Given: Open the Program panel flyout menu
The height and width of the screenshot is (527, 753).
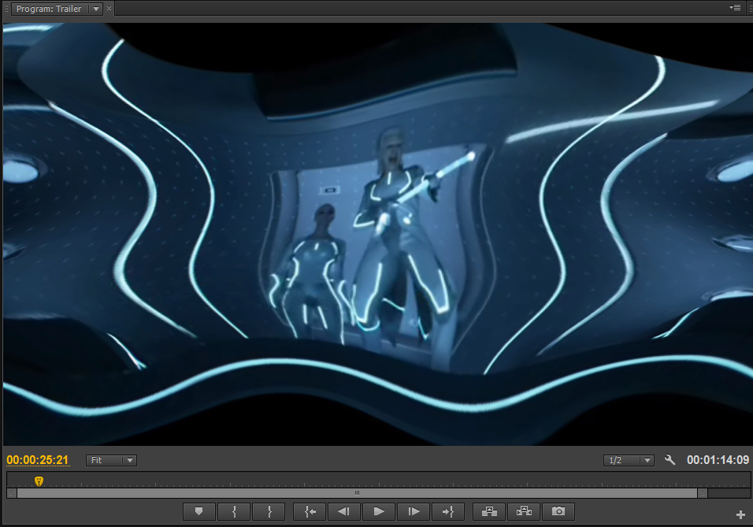Looking at the screenshot, I should tap(735, 7).
